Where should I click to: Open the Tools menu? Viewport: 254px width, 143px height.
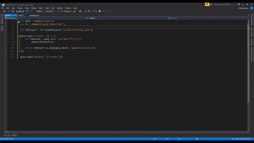point(47,8)
